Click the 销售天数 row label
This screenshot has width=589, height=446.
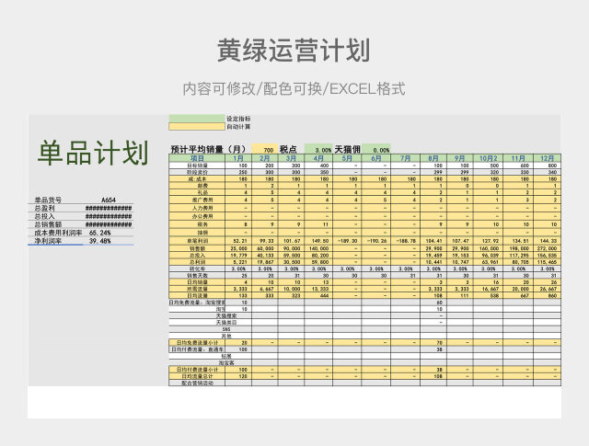coord(197,275)
